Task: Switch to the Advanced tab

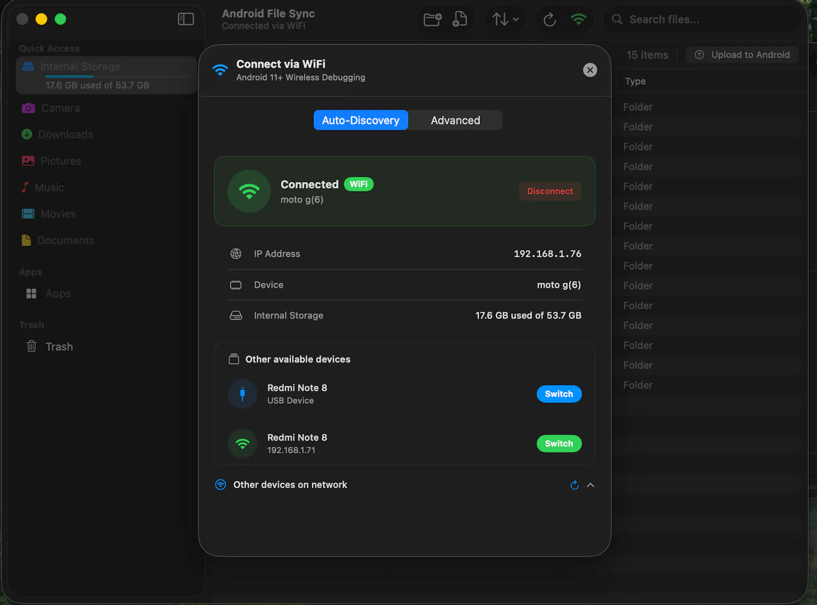Action: point(455,120)
